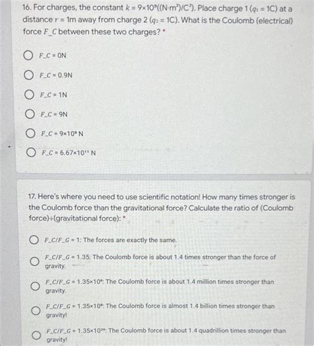
Task: Select the F_C = 9×10⁹ N radio button
Action: coord(30,133)
